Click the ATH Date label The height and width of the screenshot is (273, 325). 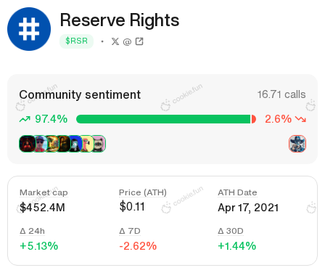pos(237,192)
